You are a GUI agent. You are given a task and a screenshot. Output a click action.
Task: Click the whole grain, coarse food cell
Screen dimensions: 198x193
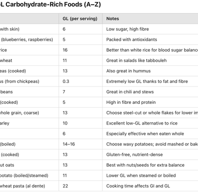click(30, 113)
